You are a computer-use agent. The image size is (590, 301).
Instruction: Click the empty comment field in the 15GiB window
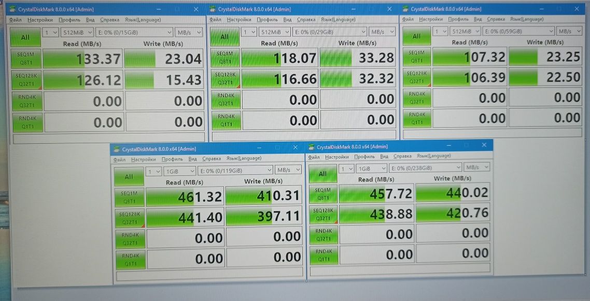pyautogui.click(x=109, y=139)
